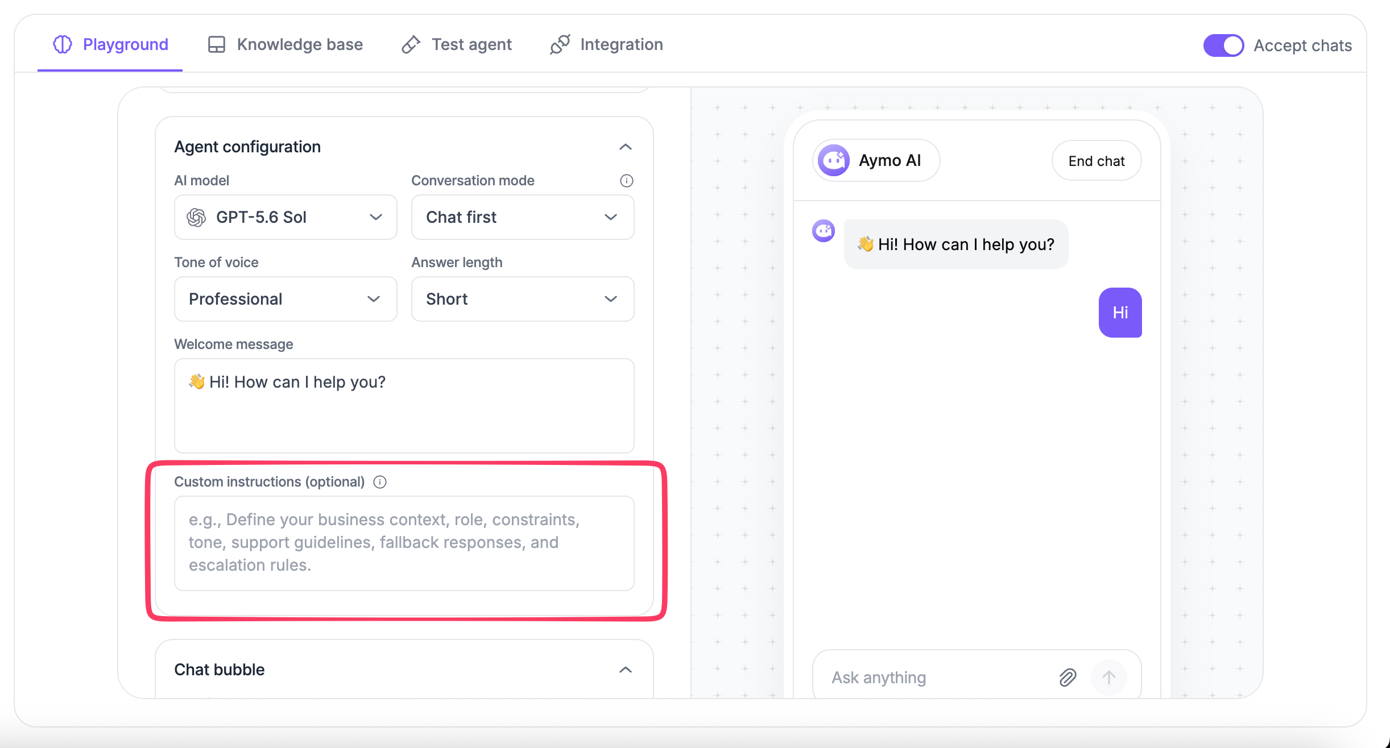
Task: Collapse the Chat bubble section
Action: [626, 670]
